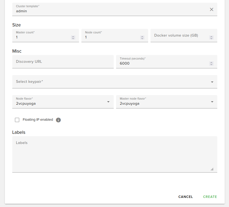Screen dimensions: 229x207
Task: Click the Timeout seconds spinner up arrow
Action: point(211,62)
